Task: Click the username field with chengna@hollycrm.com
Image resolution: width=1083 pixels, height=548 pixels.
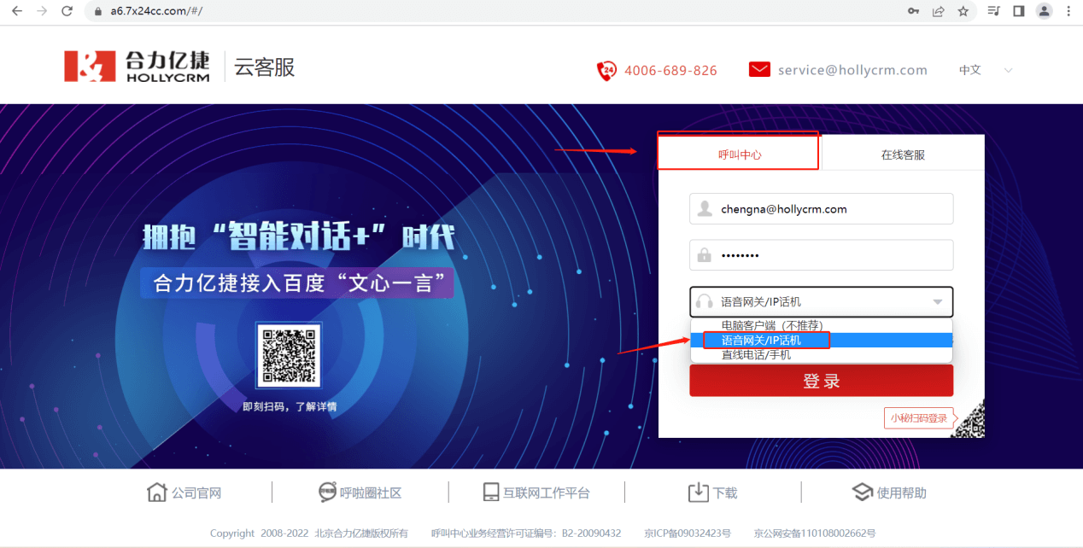Action: [821, 209]
